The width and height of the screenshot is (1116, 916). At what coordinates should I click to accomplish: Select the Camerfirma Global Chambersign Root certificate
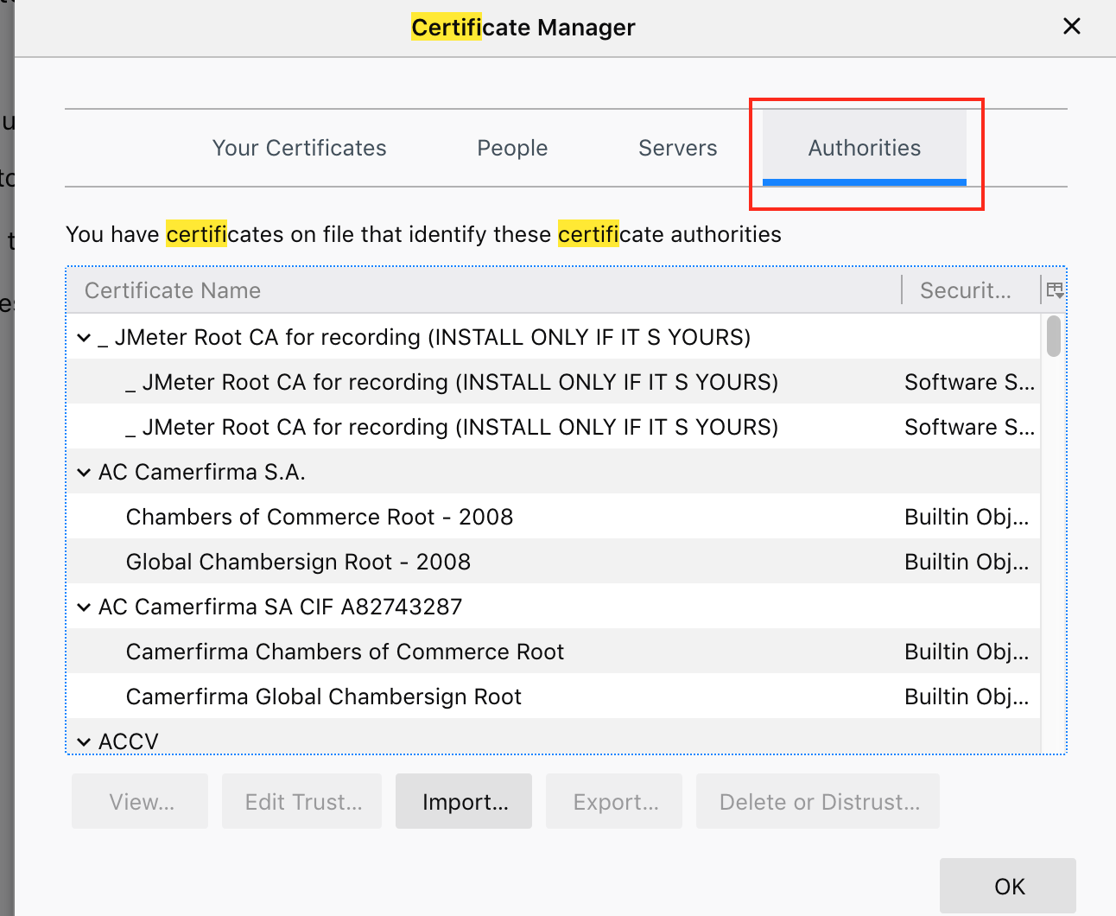click(x=324, y=696)
